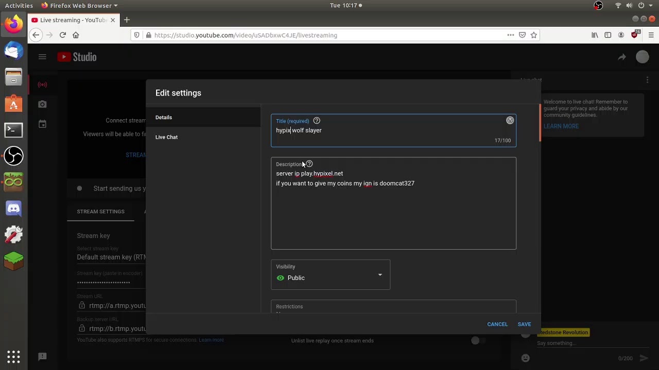Expand the Visibility Public dropdown
659x370 pixels.
[x=331, y=274]
